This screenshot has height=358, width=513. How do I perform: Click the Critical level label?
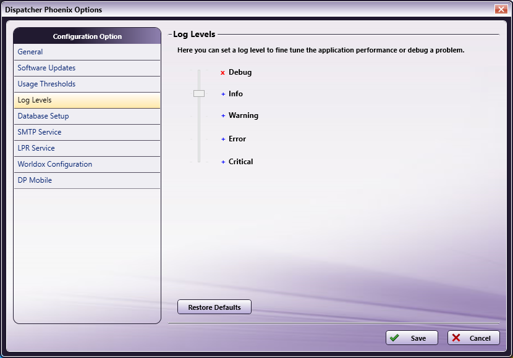coord(241,162)
